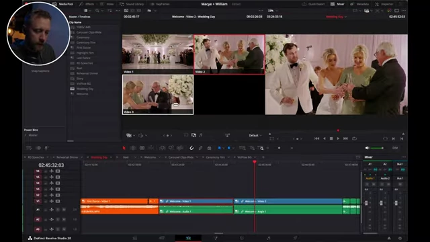Switch angle to Video 1 thumbnail
The image size is (430, 242).
coord(158,54)
